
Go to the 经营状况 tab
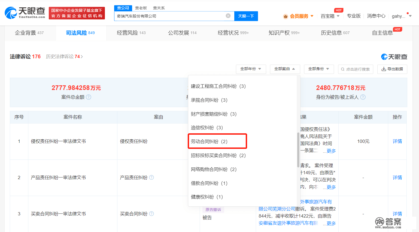pos(233,33)
